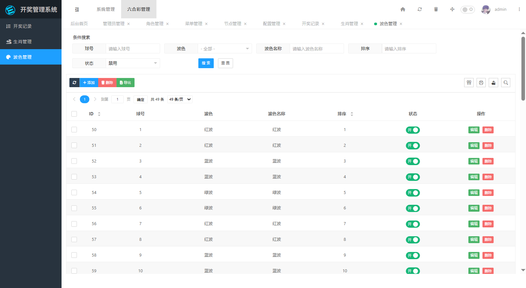Close the 开奖记录 tab
This screenshot has height=288, width=526.
pyautogui.click(x=323, y=24)
